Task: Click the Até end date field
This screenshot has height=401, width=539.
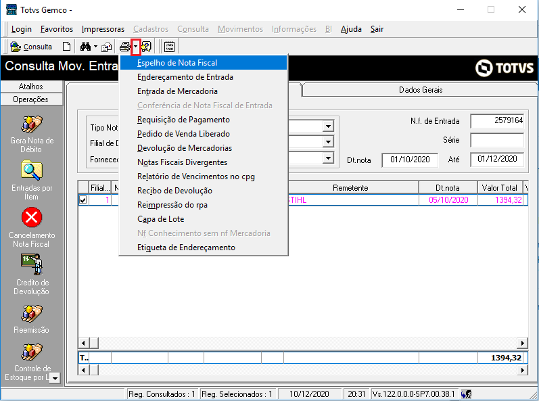Action: coord(497,159)
